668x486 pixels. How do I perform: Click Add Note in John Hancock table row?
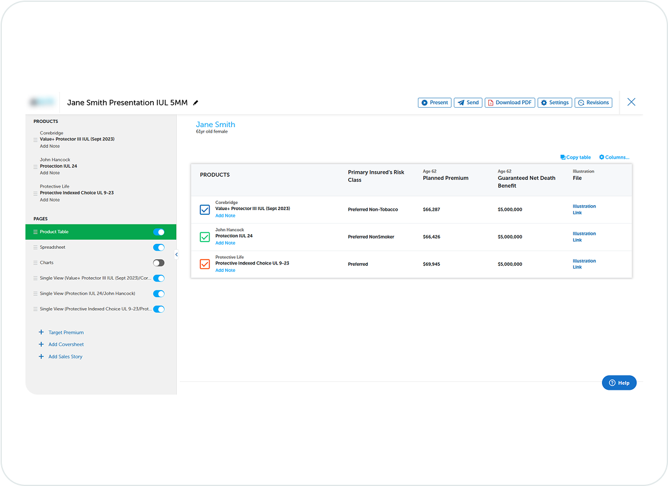coord(225,243)
